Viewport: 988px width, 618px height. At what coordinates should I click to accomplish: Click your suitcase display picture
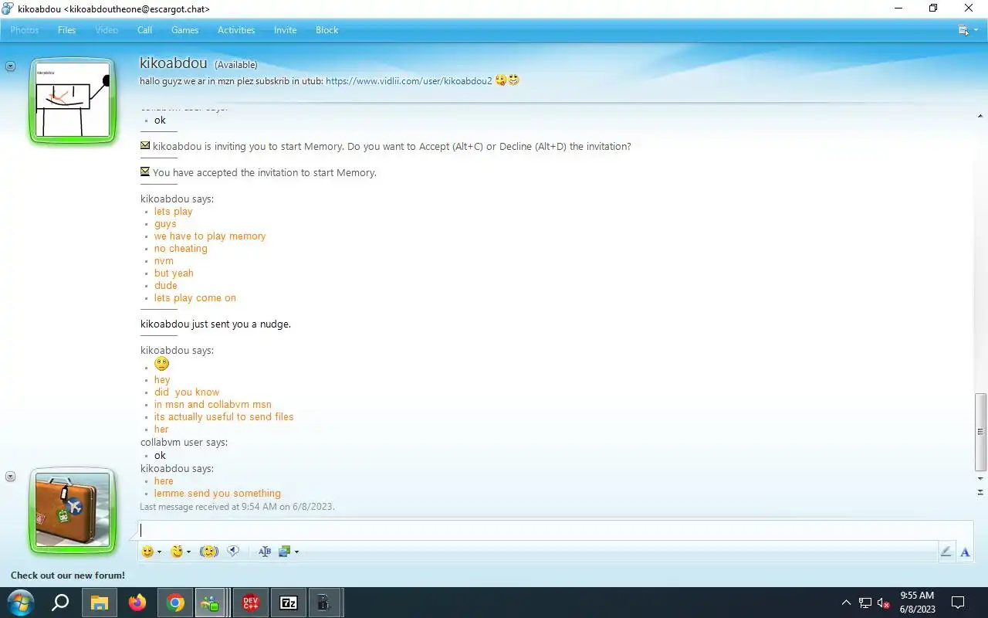tap(73, 511)
